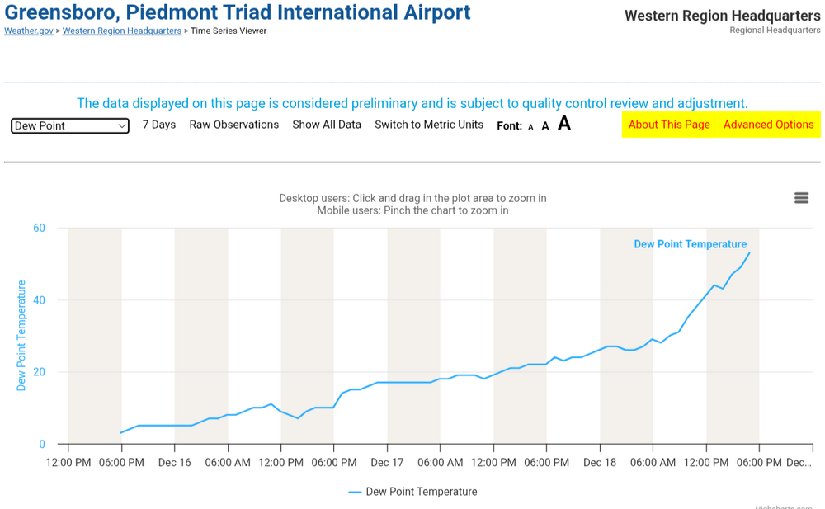Select the largest font size A
Image resolution: width=825 pixels, height=509 pixels.
pyautogui.click(x=564, y=124)
